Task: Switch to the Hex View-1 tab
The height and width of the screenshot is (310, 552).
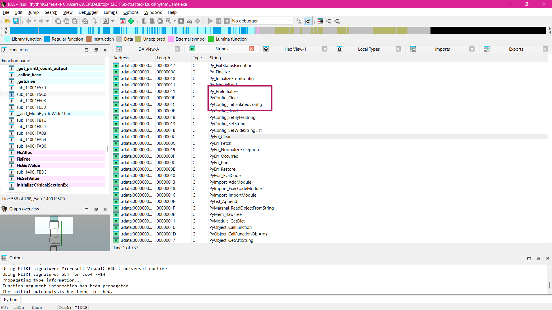Action: [x=295, y=49]
